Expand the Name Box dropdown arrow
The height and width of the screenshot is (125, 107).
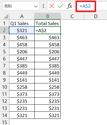[x=36, y=6]
